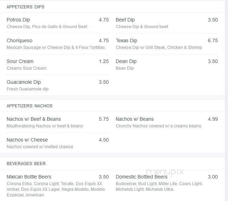Viewport: 228px width, 201px height.
Task: Select the Domestic Bottled Beers item
Action: pyautogui.click(x=141, y=177)
